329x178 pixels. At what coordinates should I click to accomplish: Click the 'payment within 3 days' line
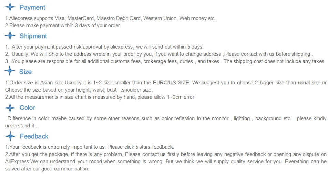click(x=63, y=25)
